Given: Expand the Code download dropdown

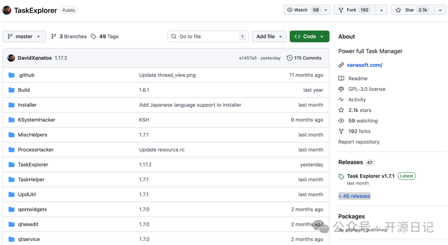Looking at the screenshot, I should (309, 36).
